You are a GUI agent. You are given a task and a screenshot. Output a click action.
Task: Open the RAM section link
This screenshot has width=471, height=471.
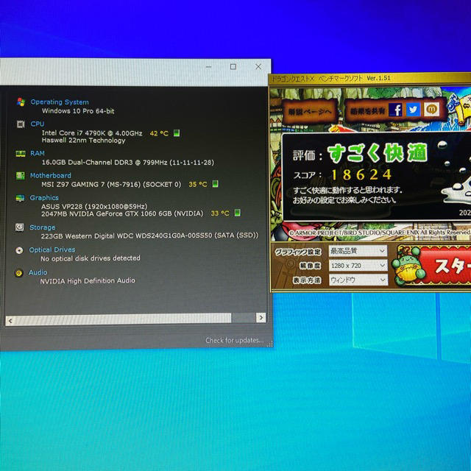click(x=38, y=154)
